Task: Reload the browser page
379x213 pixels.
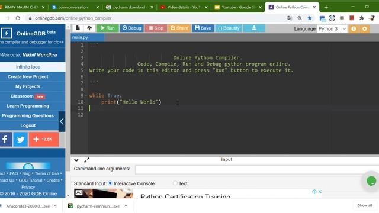Action: (x=18, y=18)
